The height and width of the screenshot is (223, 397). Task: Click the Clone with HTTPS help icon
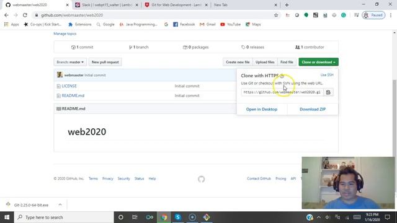coord(282,76)
